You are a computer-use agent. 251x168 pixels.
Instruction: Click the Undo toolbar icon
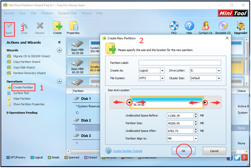(x=24, y=28)
